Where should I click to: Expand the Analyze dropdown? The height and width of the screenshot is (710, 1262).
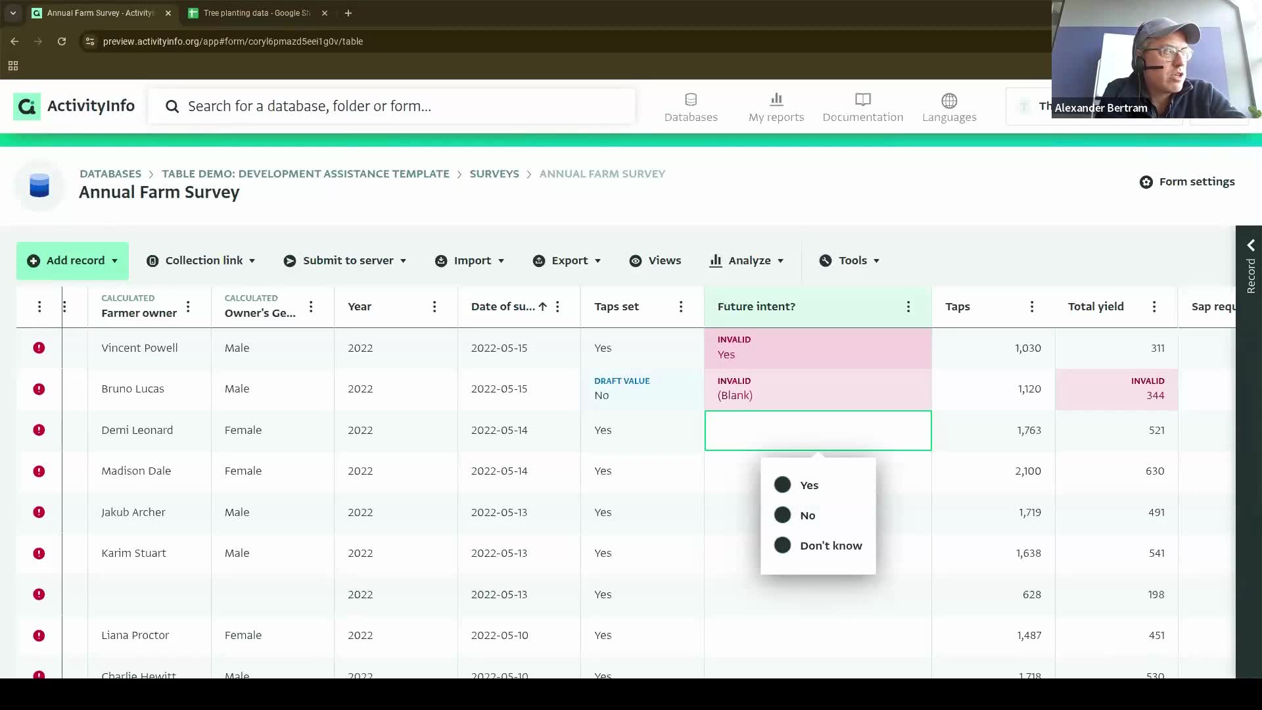[x=780, y=261]
